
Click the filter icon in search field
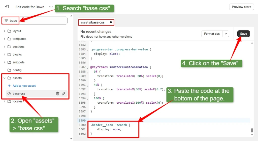6,21
